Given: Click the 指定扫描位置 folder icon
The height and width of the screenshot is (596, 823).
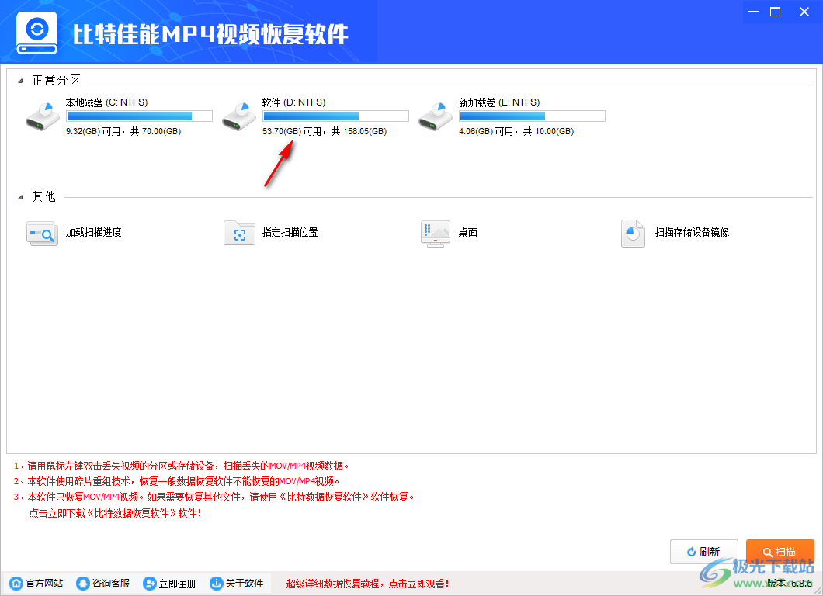Looking at the screenshot, I should coord(239,233).
